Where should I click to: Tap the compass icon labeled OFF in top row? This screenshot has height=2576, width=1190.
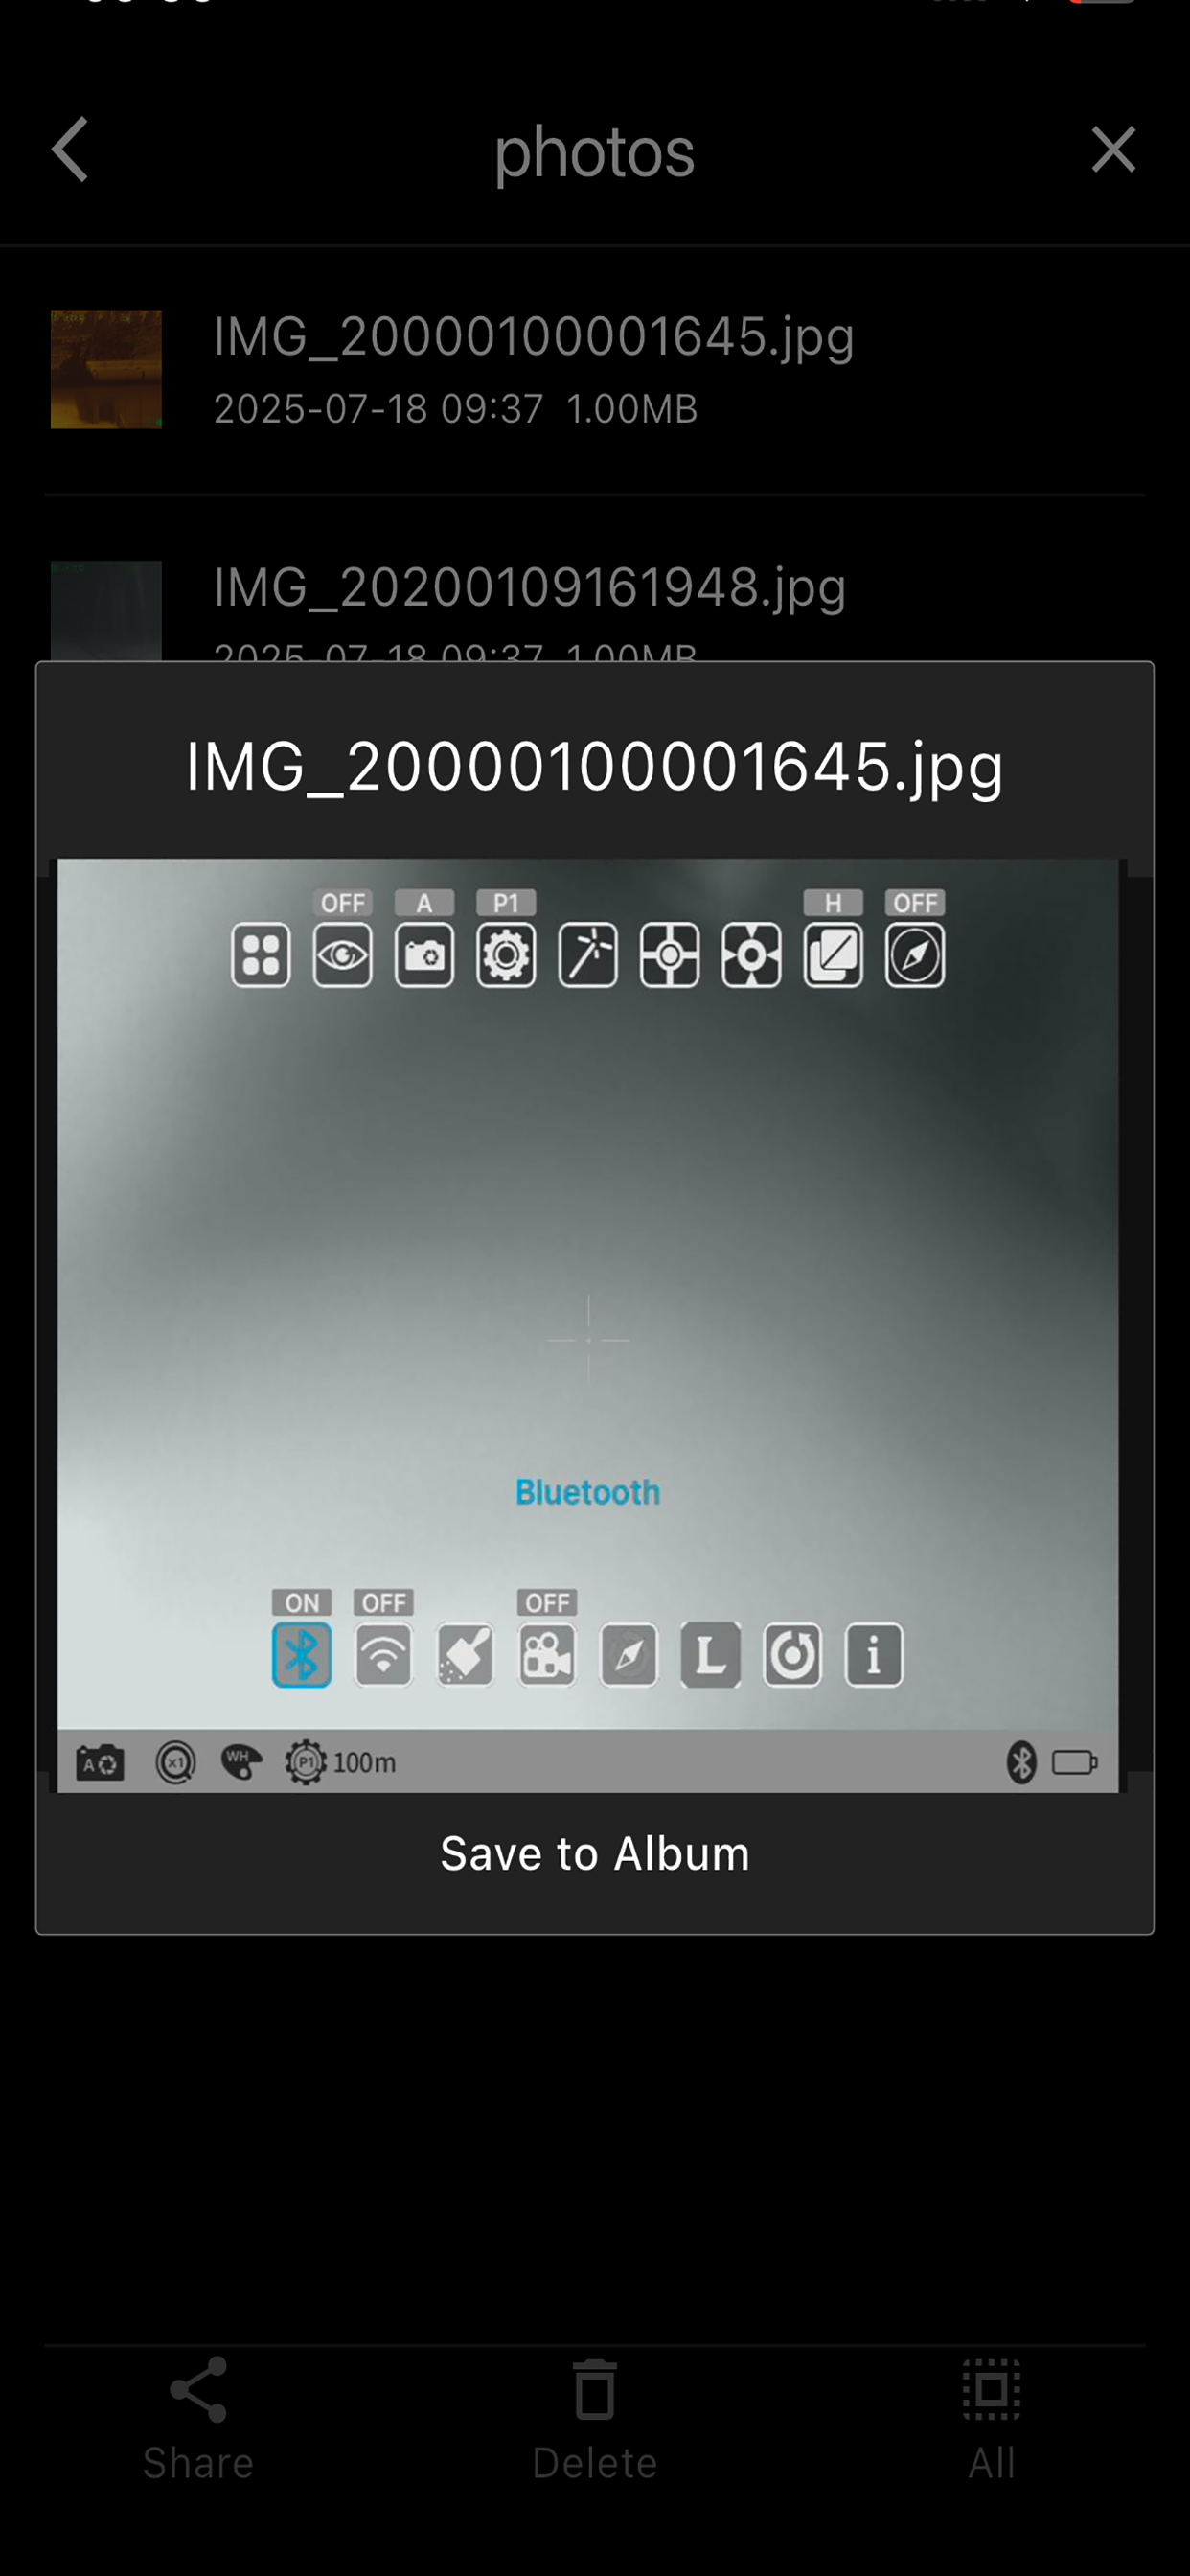coord(915,956)
